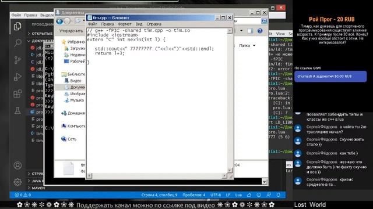The height and width of the screenshot is (209, 373).
Task: Click errors and warnings count in status bar
Action: pos(23,195)
